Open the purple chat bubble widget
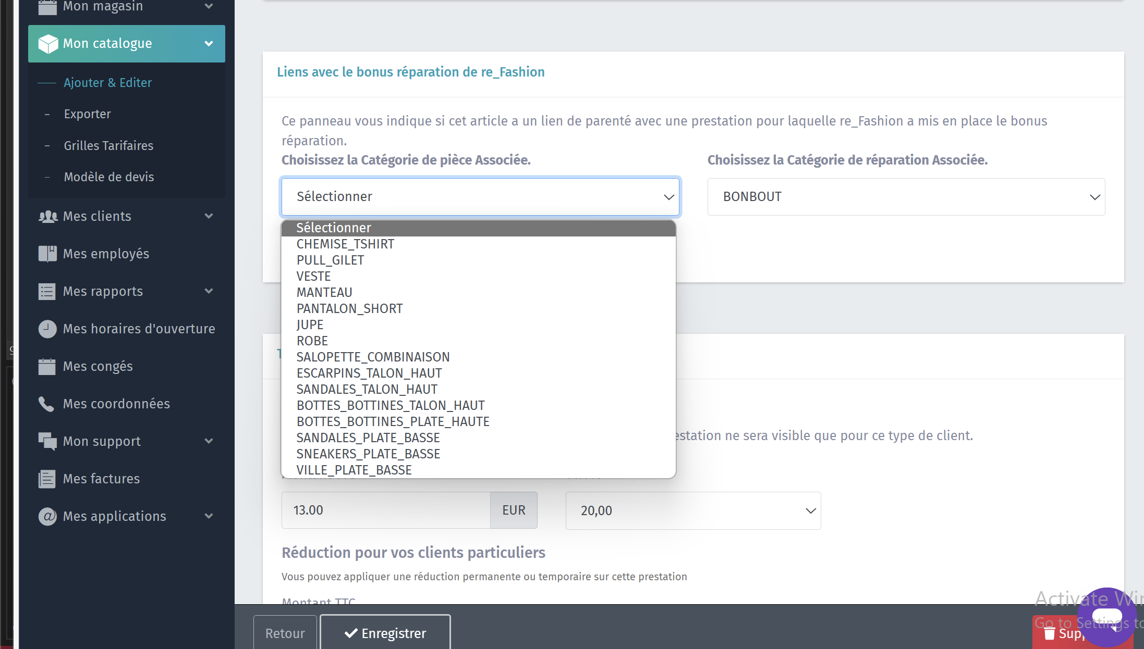Viewport: 1144px width, 649px height. tap(1106, 617)
